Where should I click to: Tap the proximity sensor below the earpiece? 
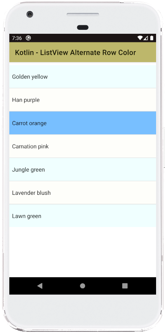coord(83,28)
